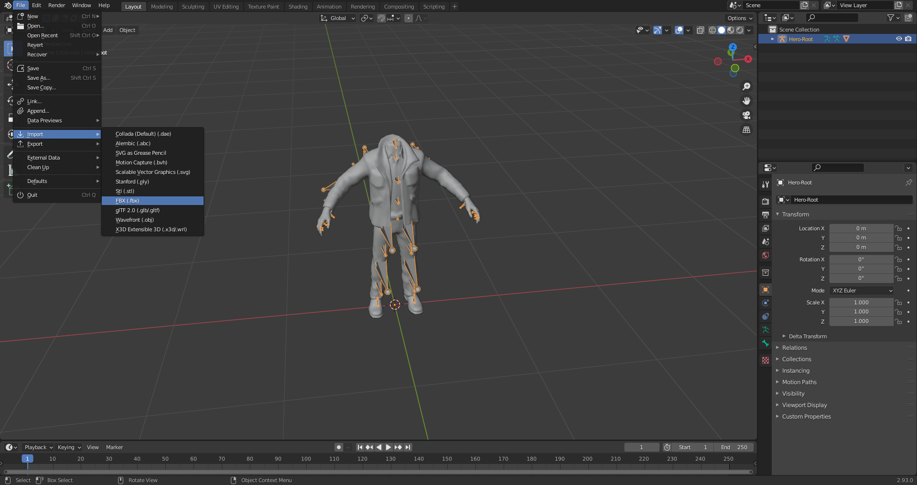Click frame 100 on the timeline ruler
Image resolution: width=917 pixels, height=485 pixels.
[x=306, y=459]
